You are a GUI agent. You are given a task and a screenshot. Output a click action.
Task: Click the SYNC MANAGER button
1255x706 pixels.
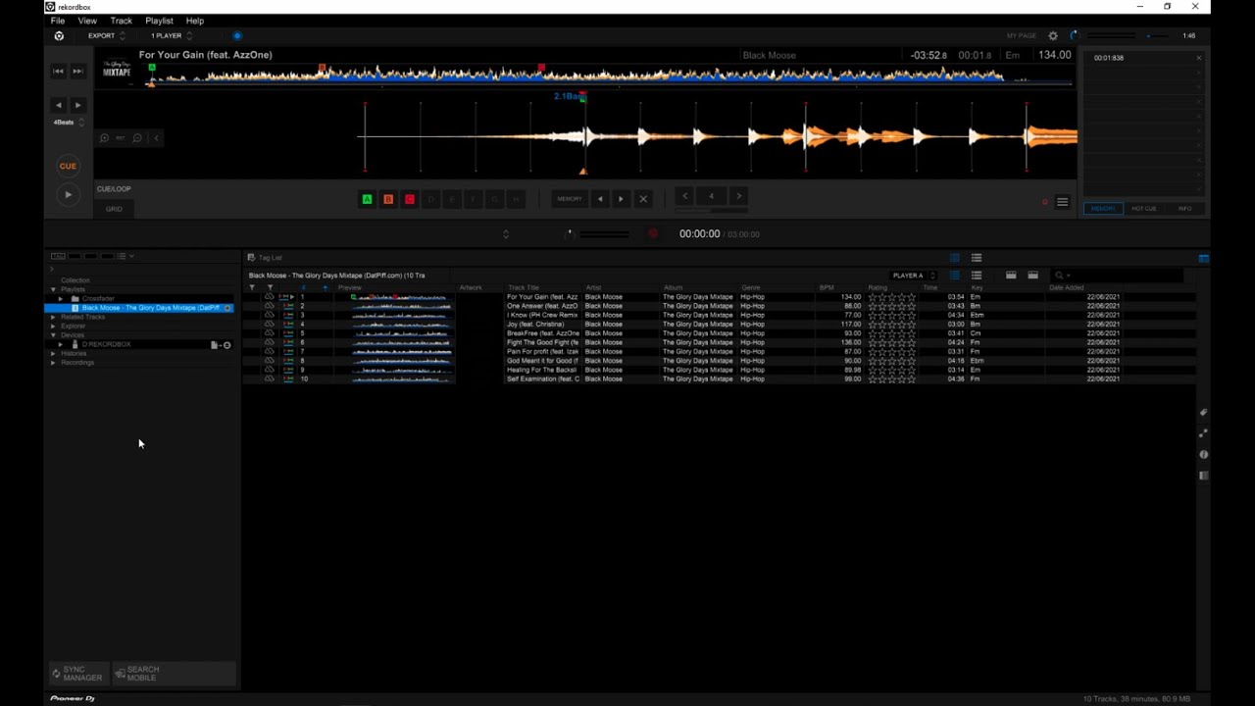point(77,674)
